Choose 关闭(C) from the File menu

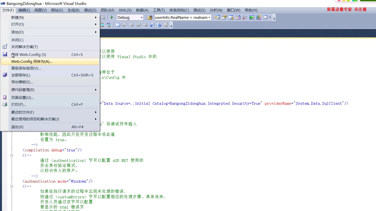click(x=50, y=40)
